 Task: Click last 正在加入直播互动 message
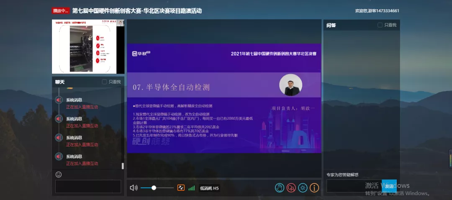click(82, 164)
